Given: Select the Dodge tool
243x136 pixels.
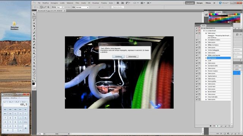Looking at the screenshot, I should 34,54.
